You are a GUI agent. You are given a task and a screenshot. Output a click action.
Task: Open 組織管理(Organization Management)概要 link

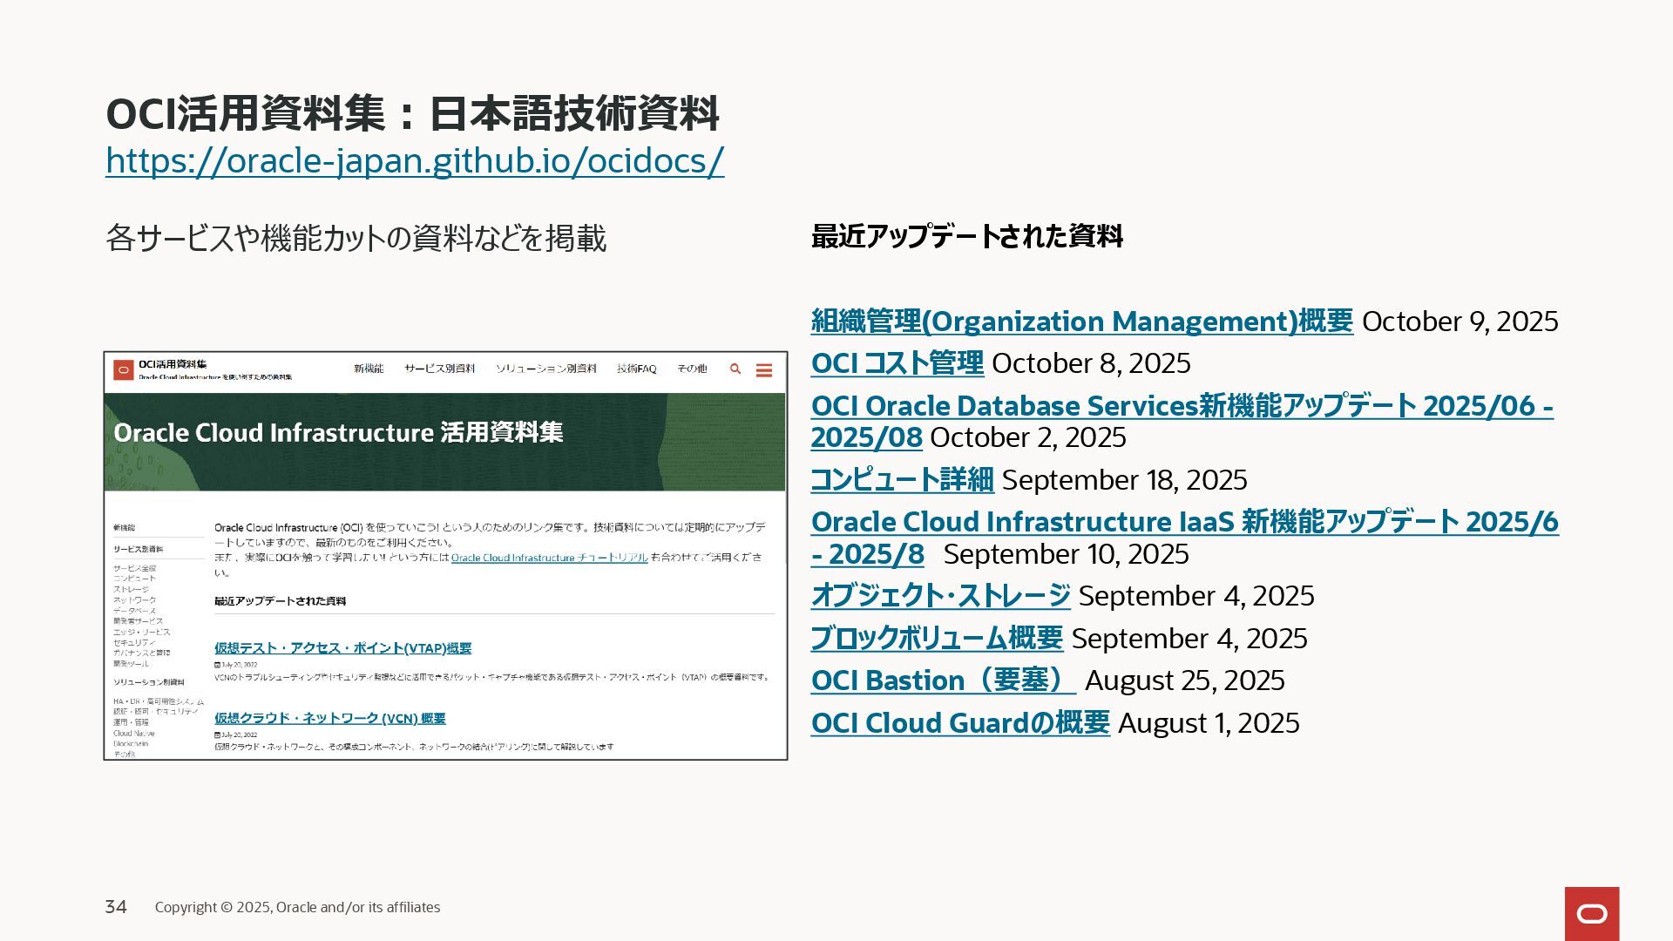pos(1081,322)
